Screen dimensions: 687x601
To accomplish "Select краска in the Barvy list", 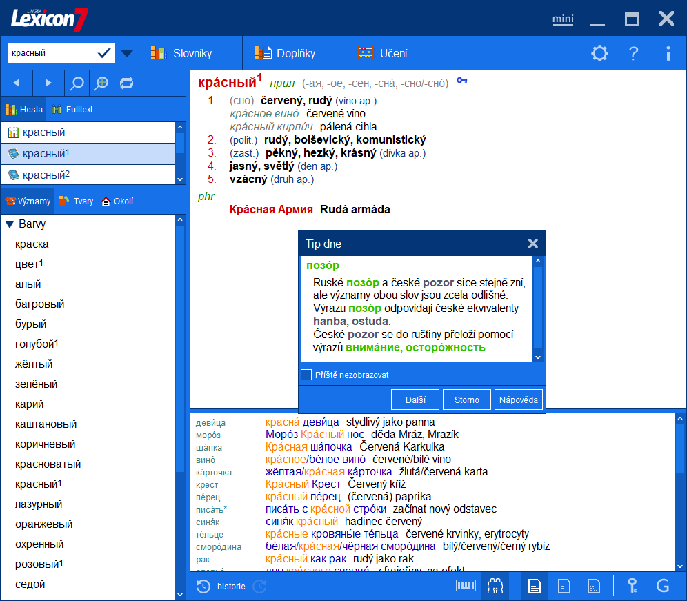I will tap(32, 244).
